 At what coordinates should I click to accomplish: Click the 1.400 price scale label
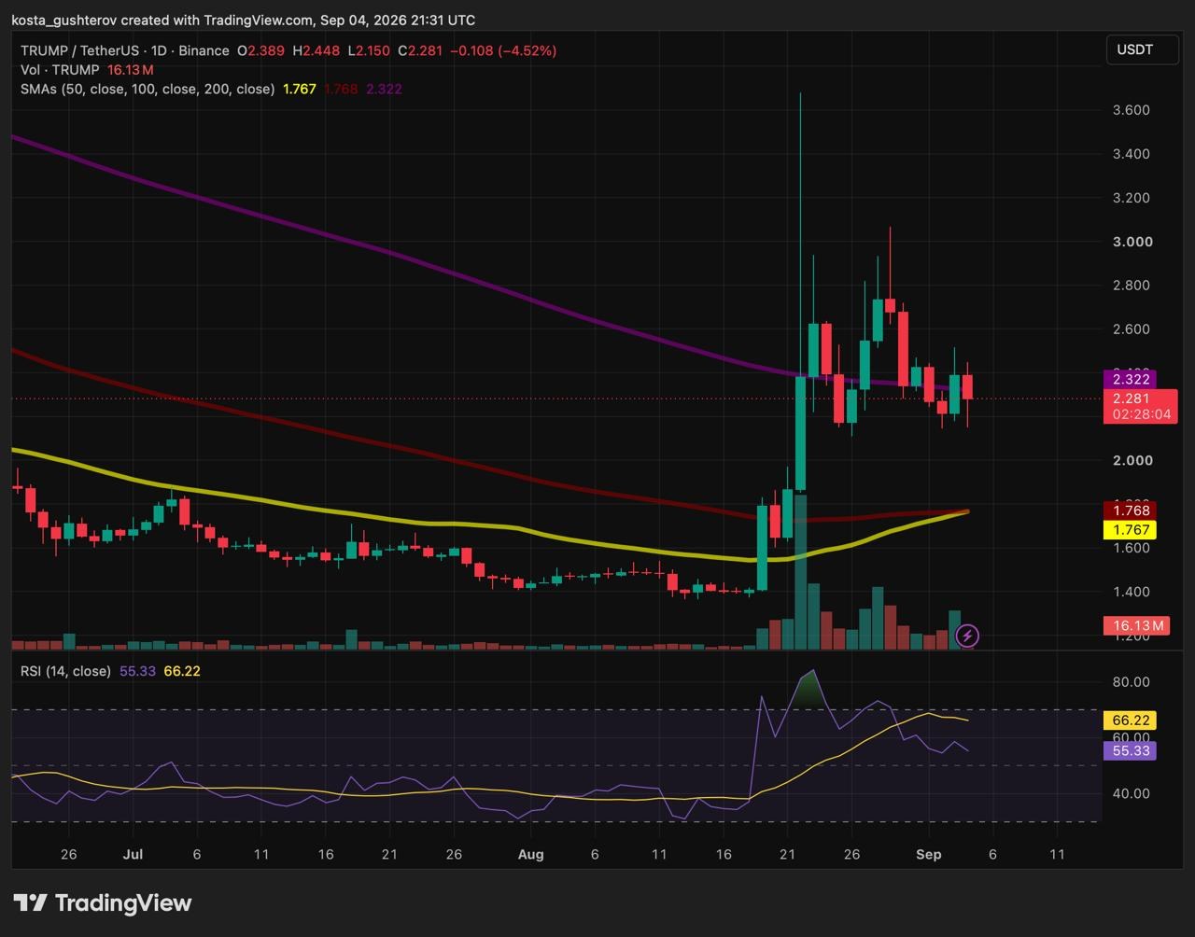[x=1132, y=592]
